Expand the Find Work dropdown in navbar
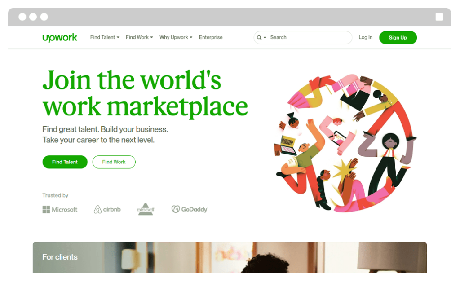Screen dimensions: 460x282 (139, 37)
